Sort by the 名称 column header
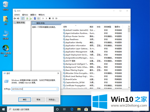Image resolution: width=150 pixels, height=112 pixels. pos(75,27)
